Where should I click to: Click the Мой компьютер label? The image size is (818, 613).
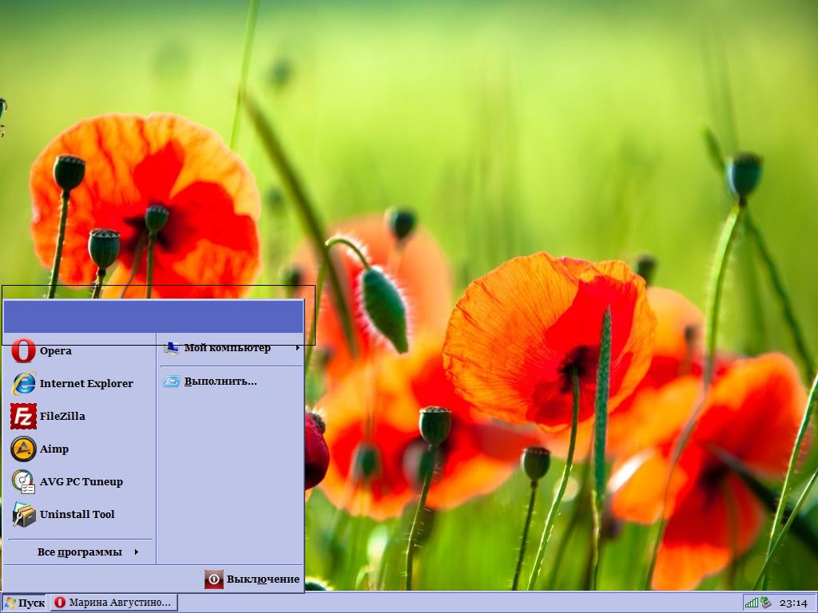[228, 348]
